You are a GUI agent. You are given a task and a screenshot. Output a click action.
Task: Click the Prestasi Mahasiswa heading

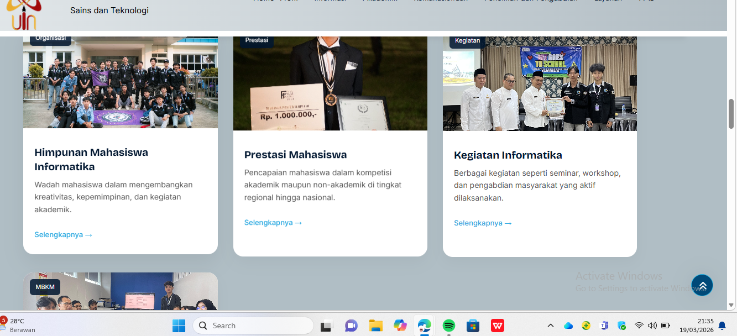point(295,154)
